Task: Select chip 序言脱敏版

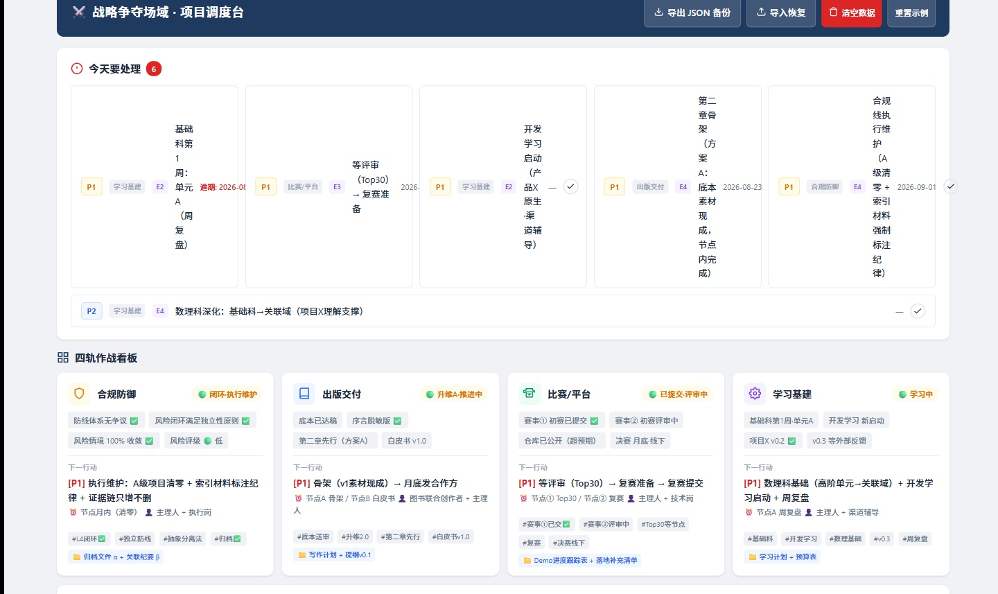Action: (x=377, y=421)
